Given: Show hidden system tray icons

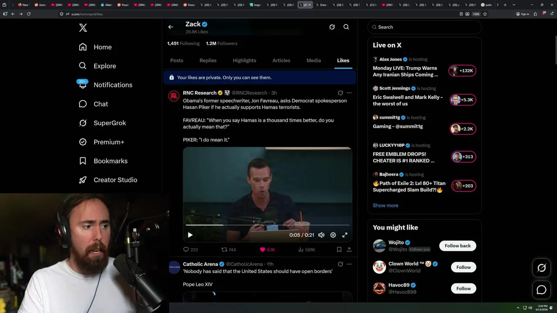Looking at the screenshot, I should (x=518, y=308).
